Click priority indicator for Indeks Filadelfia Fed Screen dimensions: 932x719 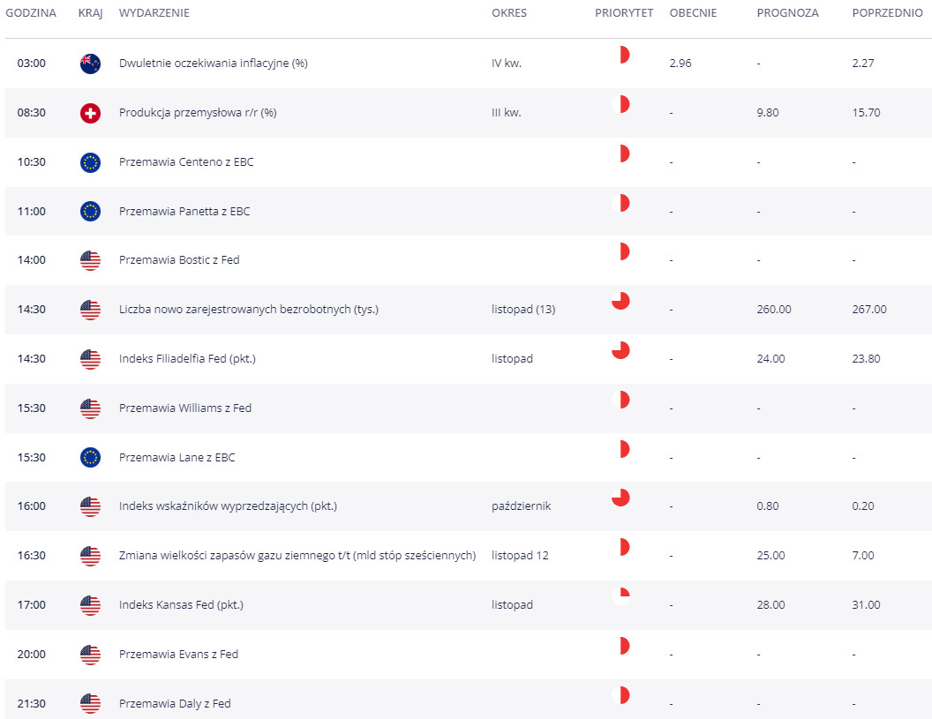point(620,350)
